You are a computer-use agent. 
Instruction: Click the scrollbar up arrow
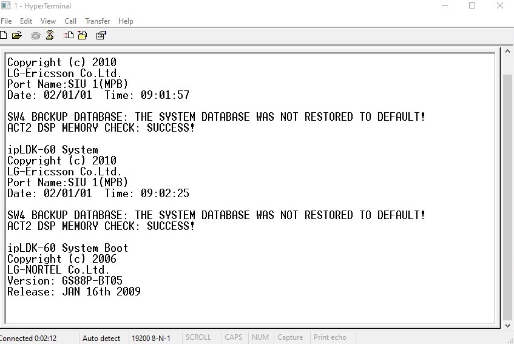(507, 51)
